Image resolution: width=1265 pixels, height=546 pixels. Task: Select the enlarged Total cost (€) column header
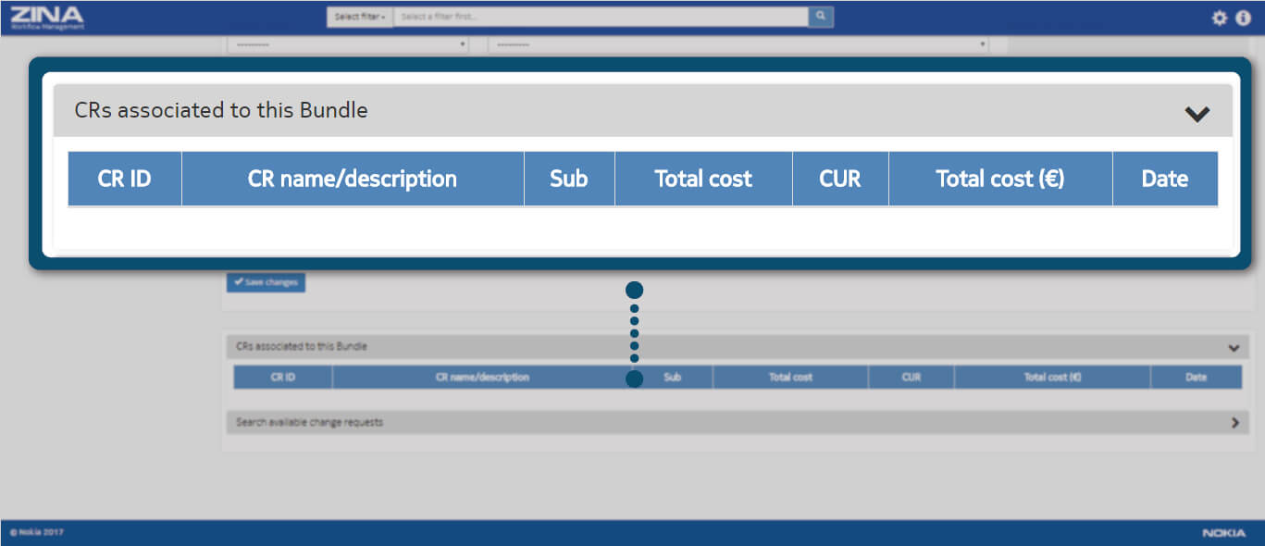(x=999, y=179)
